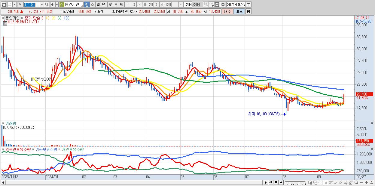The width and height of the screenshot is (375, 186).
Task: Select the tick (틱) chart period
Action: click(121, 4)
